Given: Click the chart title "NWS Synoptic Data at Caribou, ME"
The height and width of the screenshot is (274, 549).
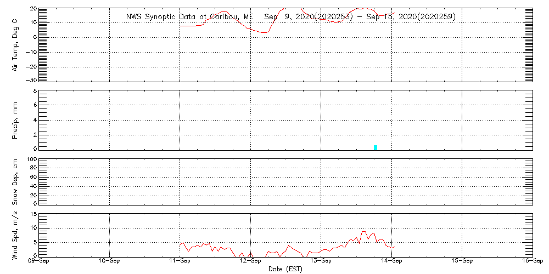Looking at the screenshot, I should point(190,17).
